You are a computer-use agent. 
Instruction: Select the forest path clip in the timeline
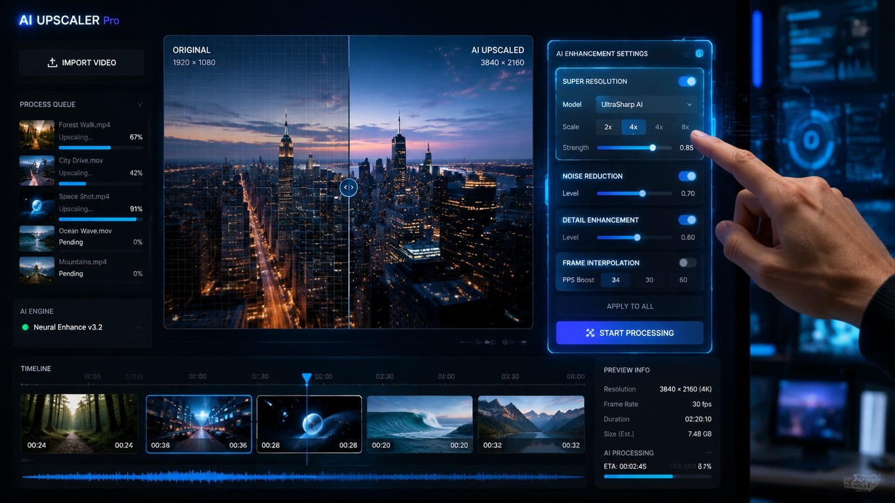point(79,423)
